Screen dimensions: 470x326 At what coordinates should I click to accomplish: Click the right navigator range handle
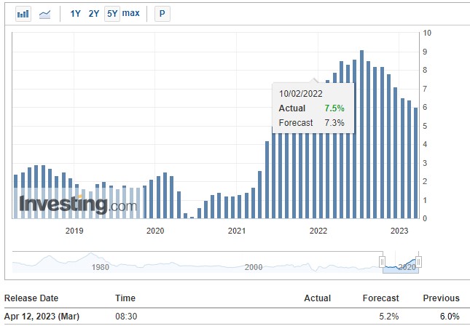(x=418, y=262)
